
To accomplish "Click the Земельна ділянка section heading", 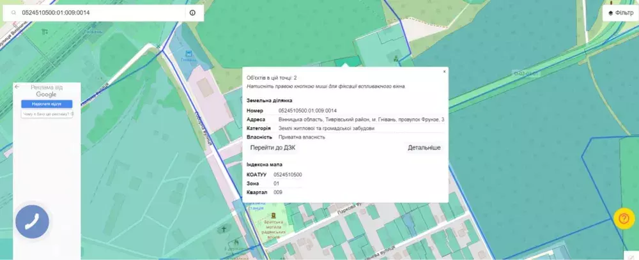I will [x=269, y=100].
